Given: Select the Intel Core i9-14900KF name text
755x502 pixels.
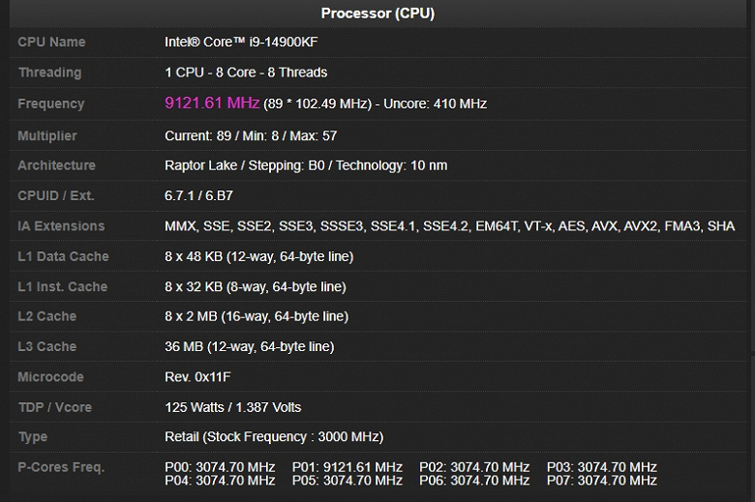Looking at the screenshot, I should pyautogui.click(x=241, y=42).
